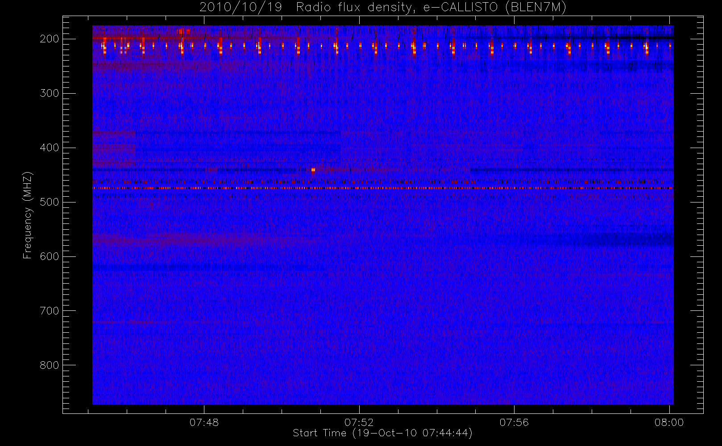This screenshot has width=722, height=446.
Task: Click the 700 frequency tick label
Action: (x=50, y=311)
